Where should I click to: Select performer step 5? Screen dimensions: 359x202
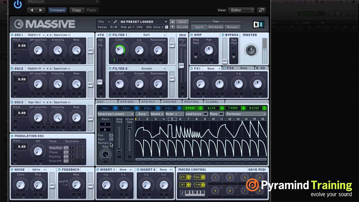pos(172,119)
